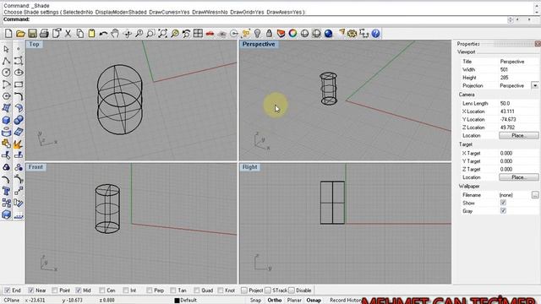Click the Front viewport title
Viewport: 541px width, 304px height.
(x=36, y=167)
